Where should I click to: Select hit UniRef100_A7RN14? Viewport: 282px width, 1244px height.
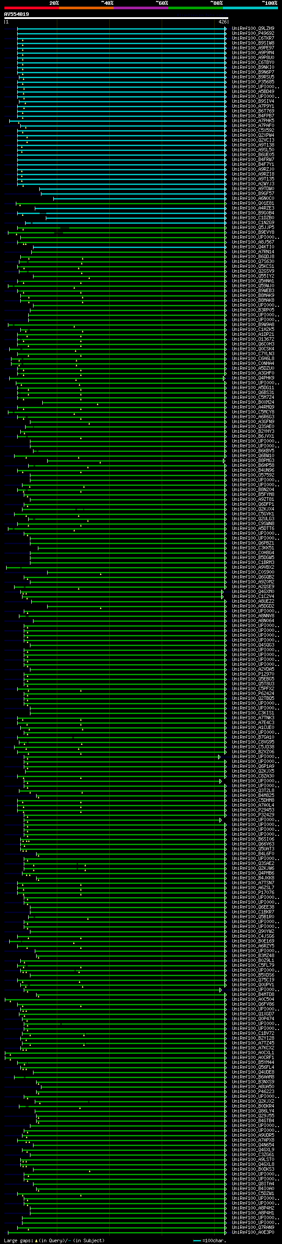(x=253, y=252)
